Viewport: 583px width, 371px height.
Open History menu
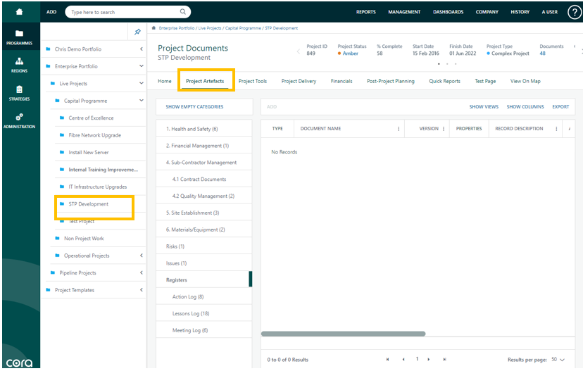coord(520,12)
